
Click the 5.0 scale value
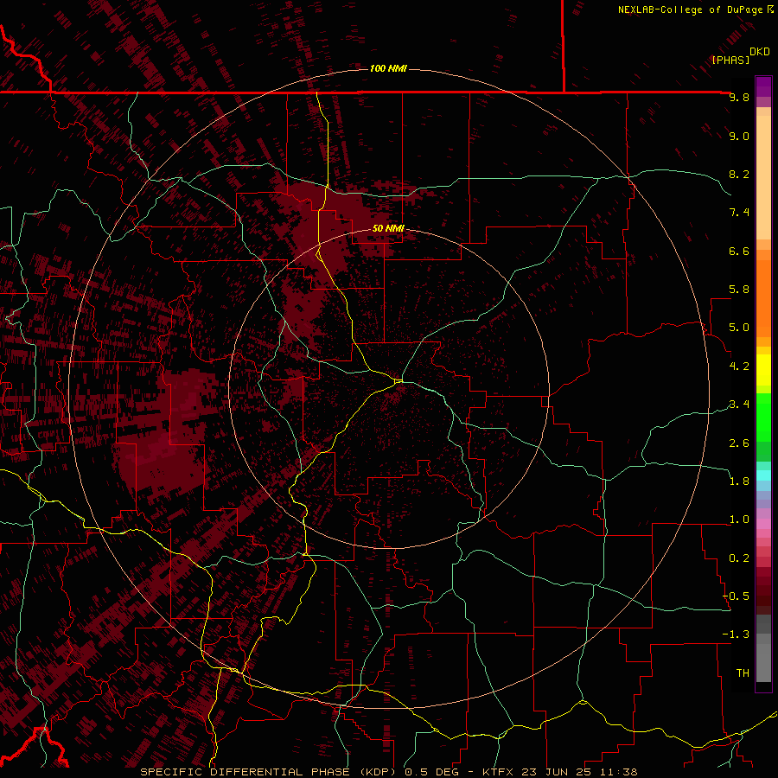click(x=739, y=328)
